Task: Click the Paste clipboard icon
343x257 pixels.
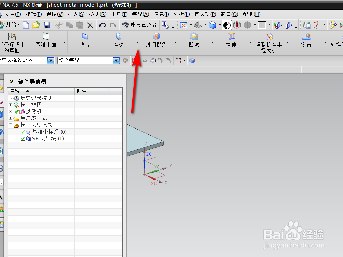Action: pyautogui.click(x=80, y=25)
